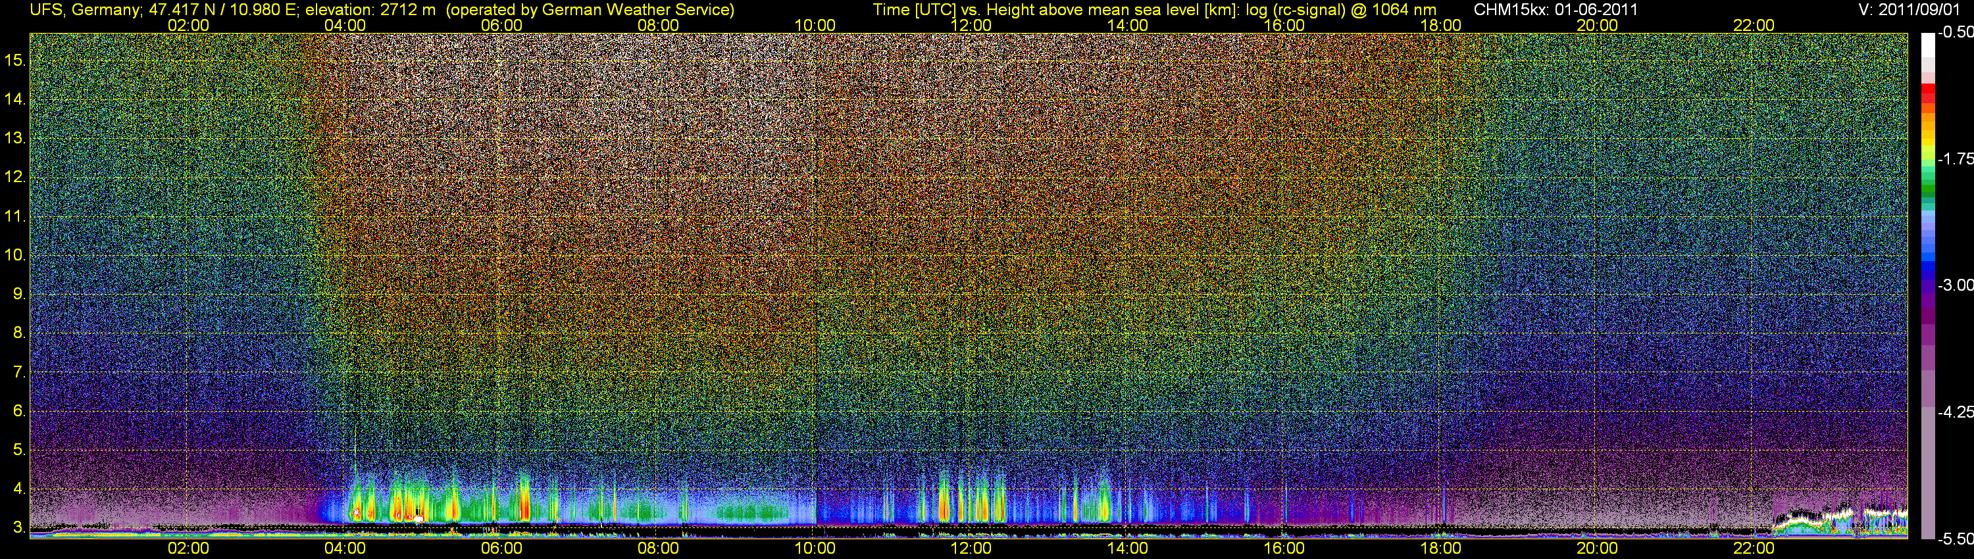The height and width of the screenshot is (559, 1974).
Task: Click the 16:00 label on bottom time axis
Action: [1284, 548]
